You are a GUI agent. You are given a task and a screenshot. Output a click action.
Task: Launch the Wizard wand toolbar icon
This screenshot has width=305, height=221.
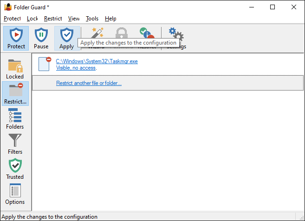(x=97, y=33)
